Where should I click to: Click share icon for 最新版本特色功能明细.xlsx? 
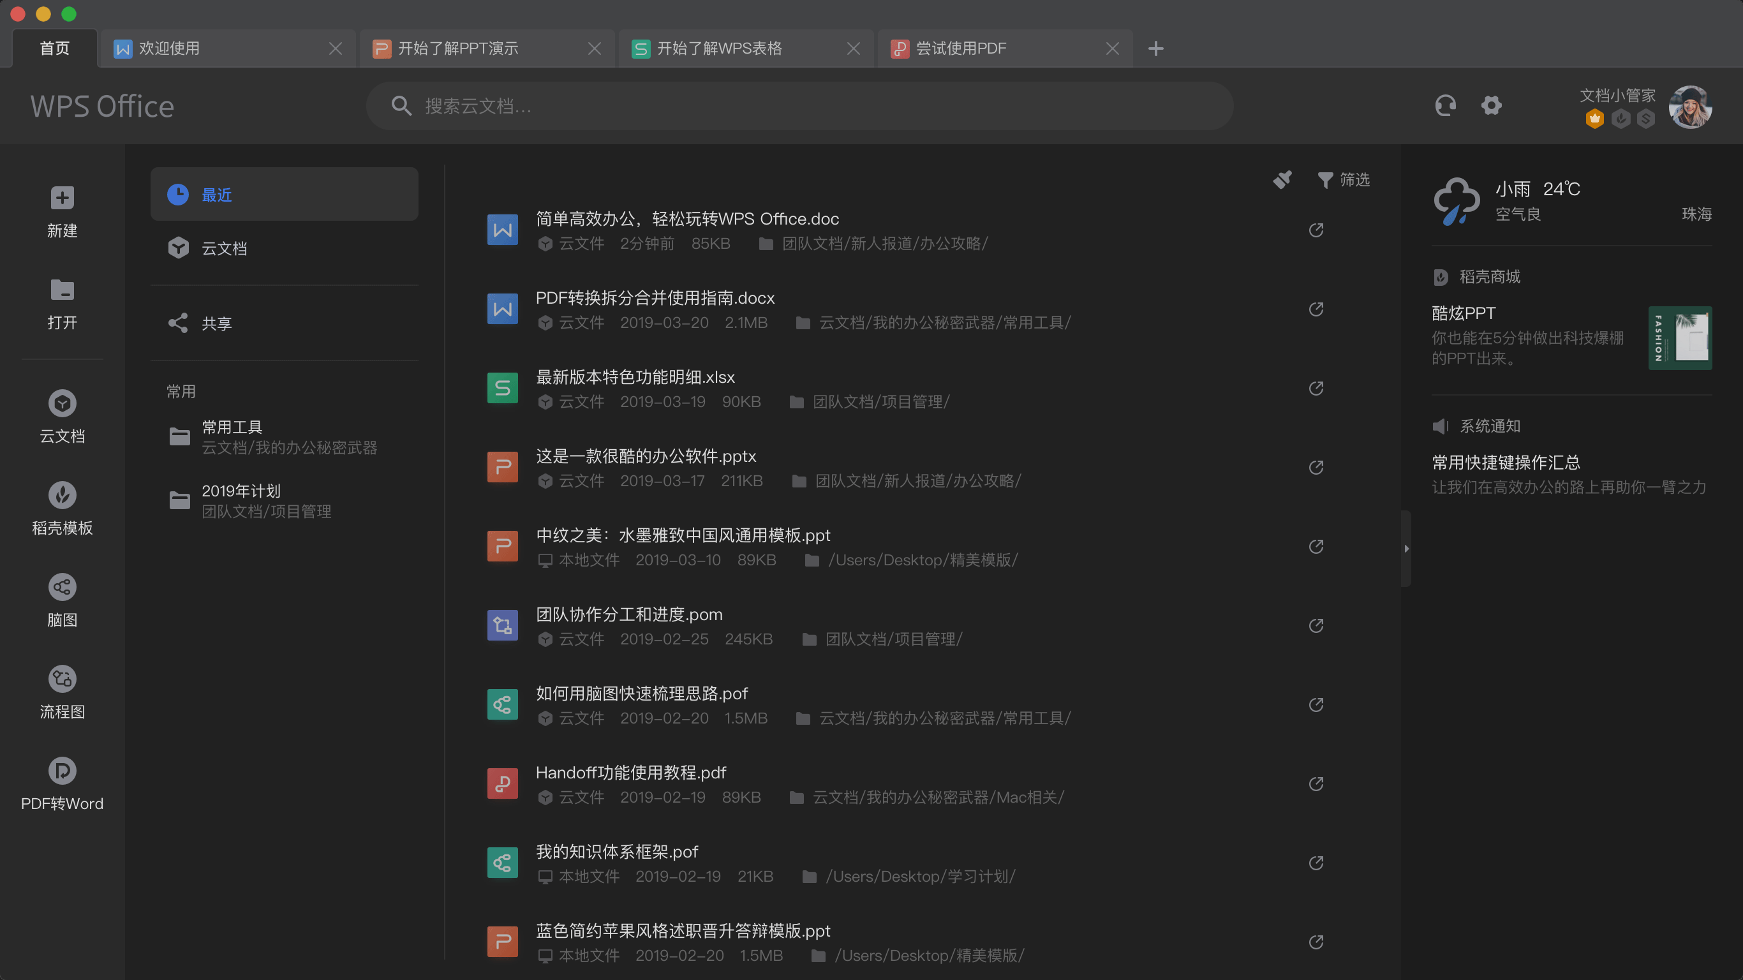click(x=1316, y=389)
